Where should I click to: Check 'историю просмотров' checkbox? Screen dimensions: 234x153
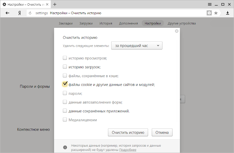pyautogui.click(x=65, y=58)
